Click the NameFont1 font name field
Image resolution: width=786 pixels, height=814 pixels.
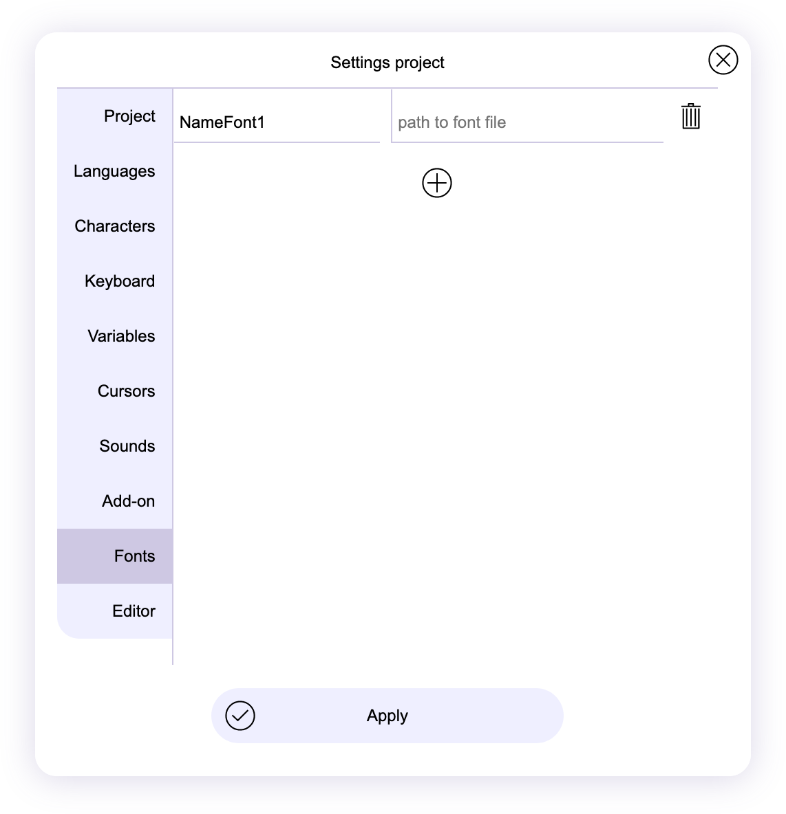[275, 122]
